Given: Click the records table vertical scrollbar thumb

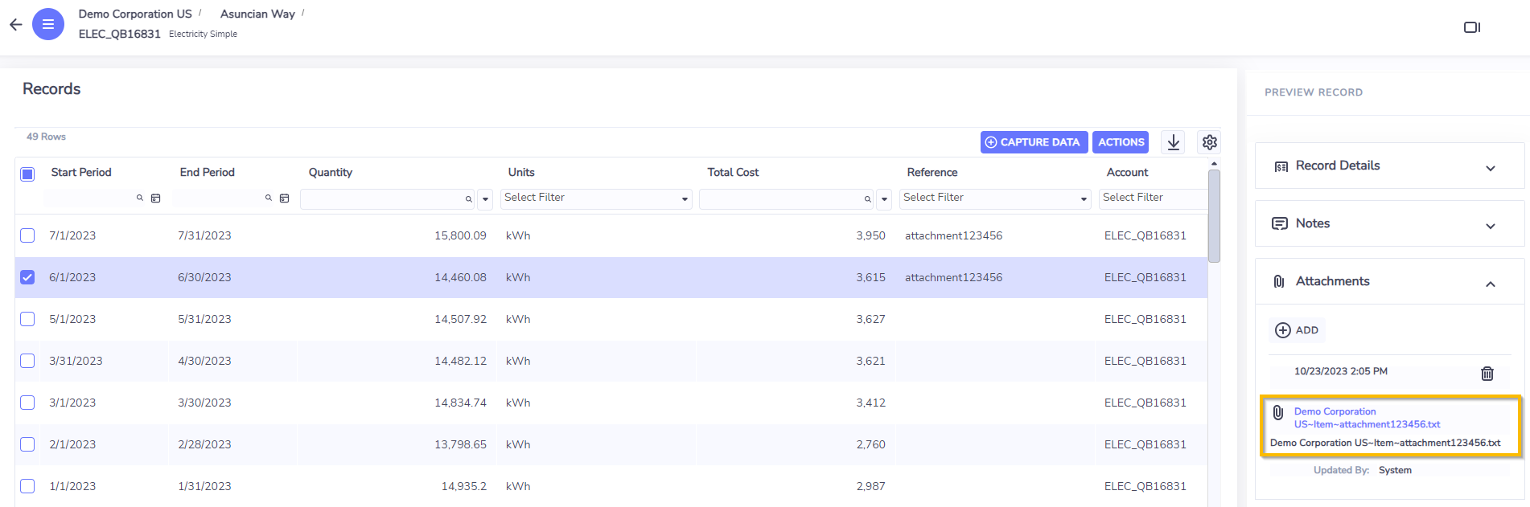Looking at the screenshot, I should tap(1214, 216).
